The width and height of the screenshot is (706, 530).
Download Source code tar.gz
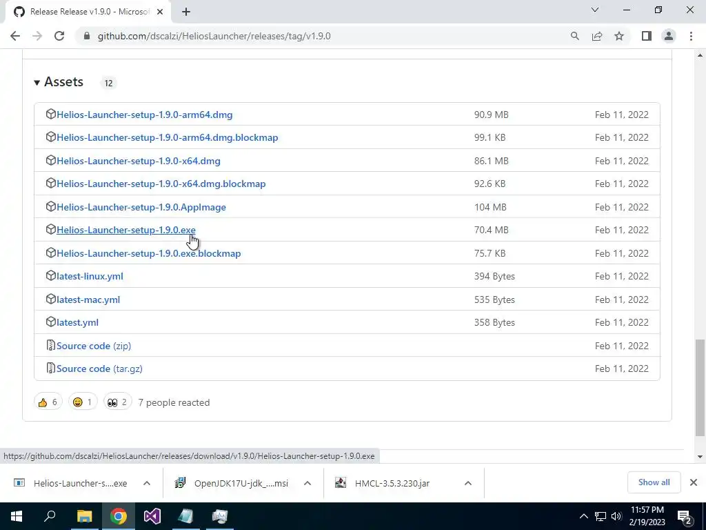coord(99,369)
